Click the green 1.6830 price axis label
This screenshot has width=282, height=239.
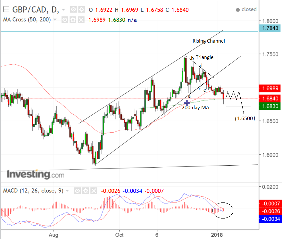click(270, 106)
